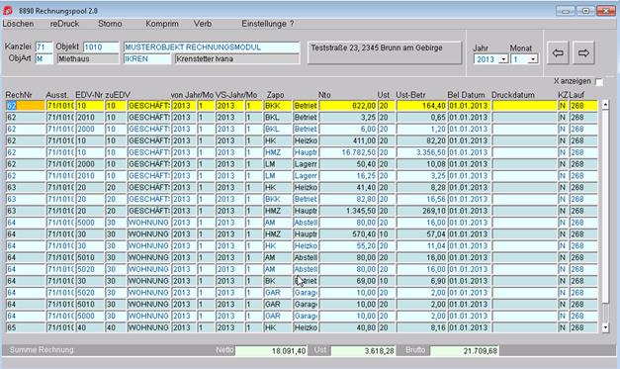
Task: Click the ObjArt field containing M
Action: click(x=44, y=59)
